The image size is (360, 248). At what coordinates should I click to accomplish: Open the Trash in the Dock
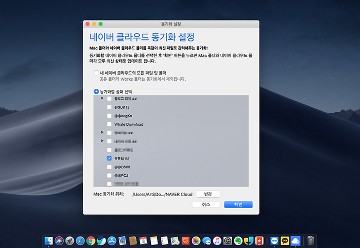click(310, 241)
